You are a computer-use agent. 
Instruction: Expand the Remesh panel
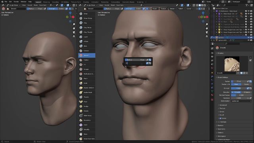point(220,126)
